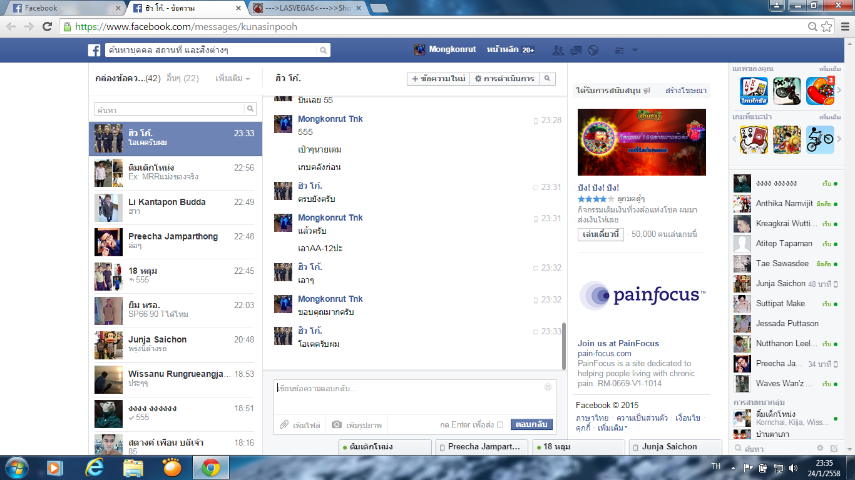The image size is (855, 480).
Task: Switch to the LASVEGAS browser tab
Action: pos(309,8)
